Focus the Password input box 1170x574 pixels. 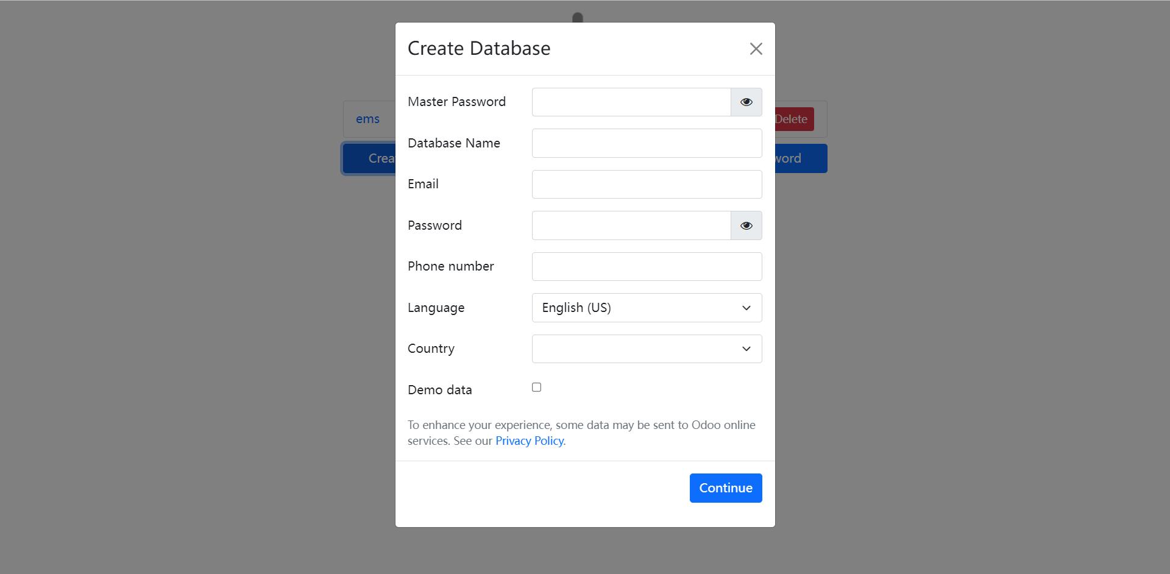click(631, 225)
